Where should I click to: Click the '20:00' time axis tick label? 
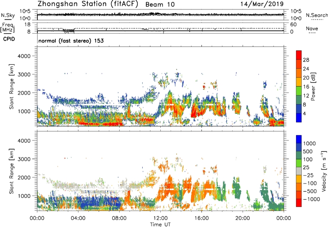243,218
